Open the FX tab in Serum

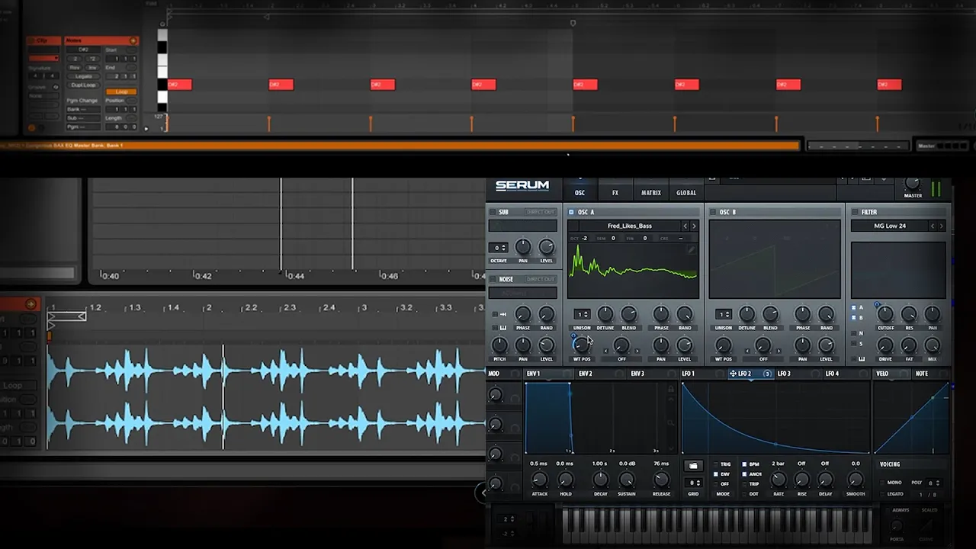click(x=615, y=193)
